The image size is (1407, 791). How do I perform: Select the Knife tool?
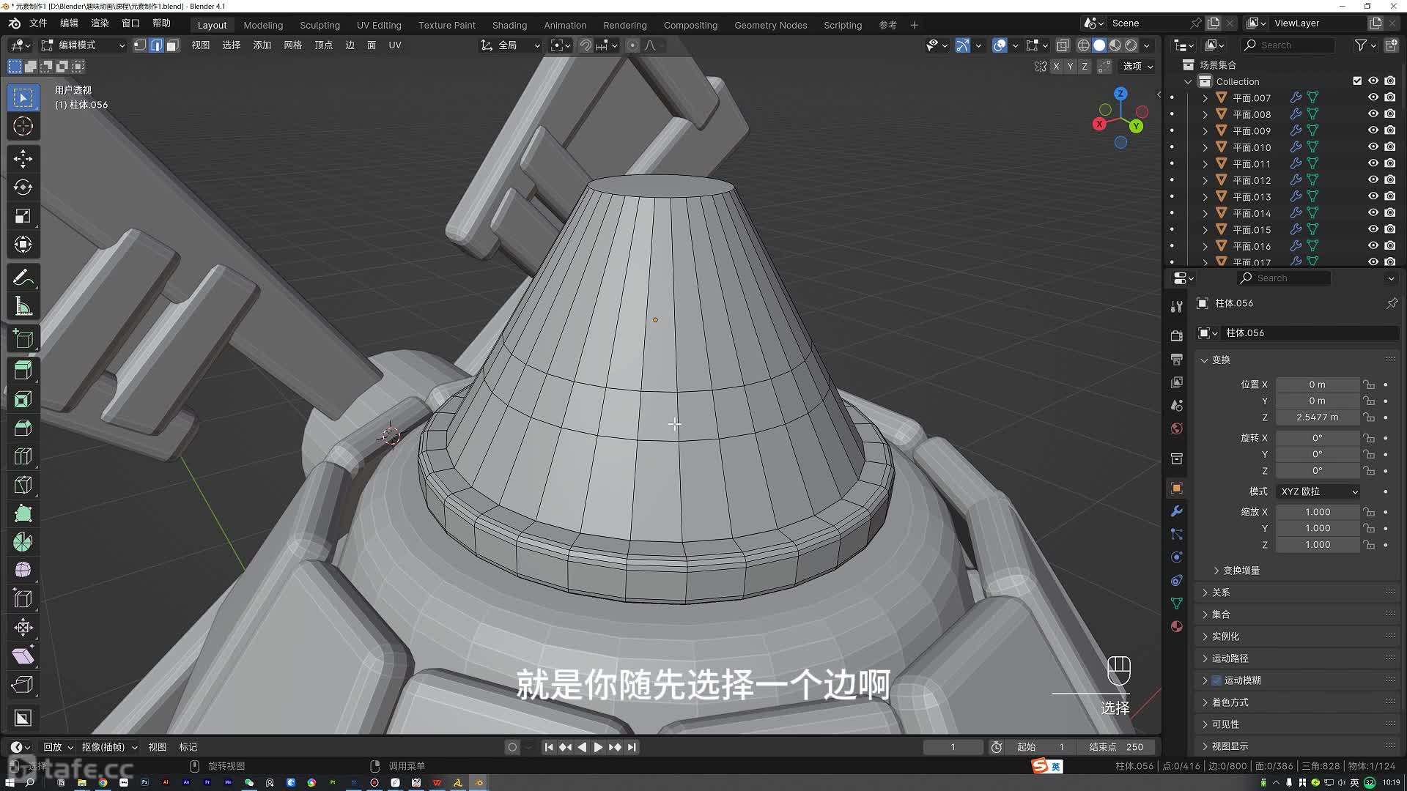pyautogui.click(x=23, y=485)
